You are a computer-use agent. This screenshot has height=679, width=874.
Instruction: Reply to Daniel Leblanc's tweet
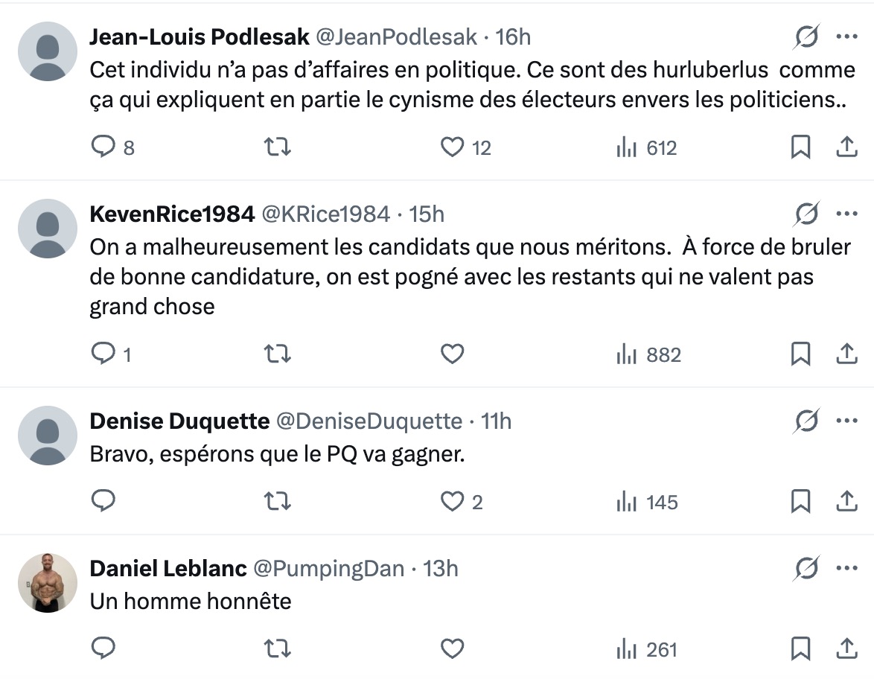[x=103, y=648]
